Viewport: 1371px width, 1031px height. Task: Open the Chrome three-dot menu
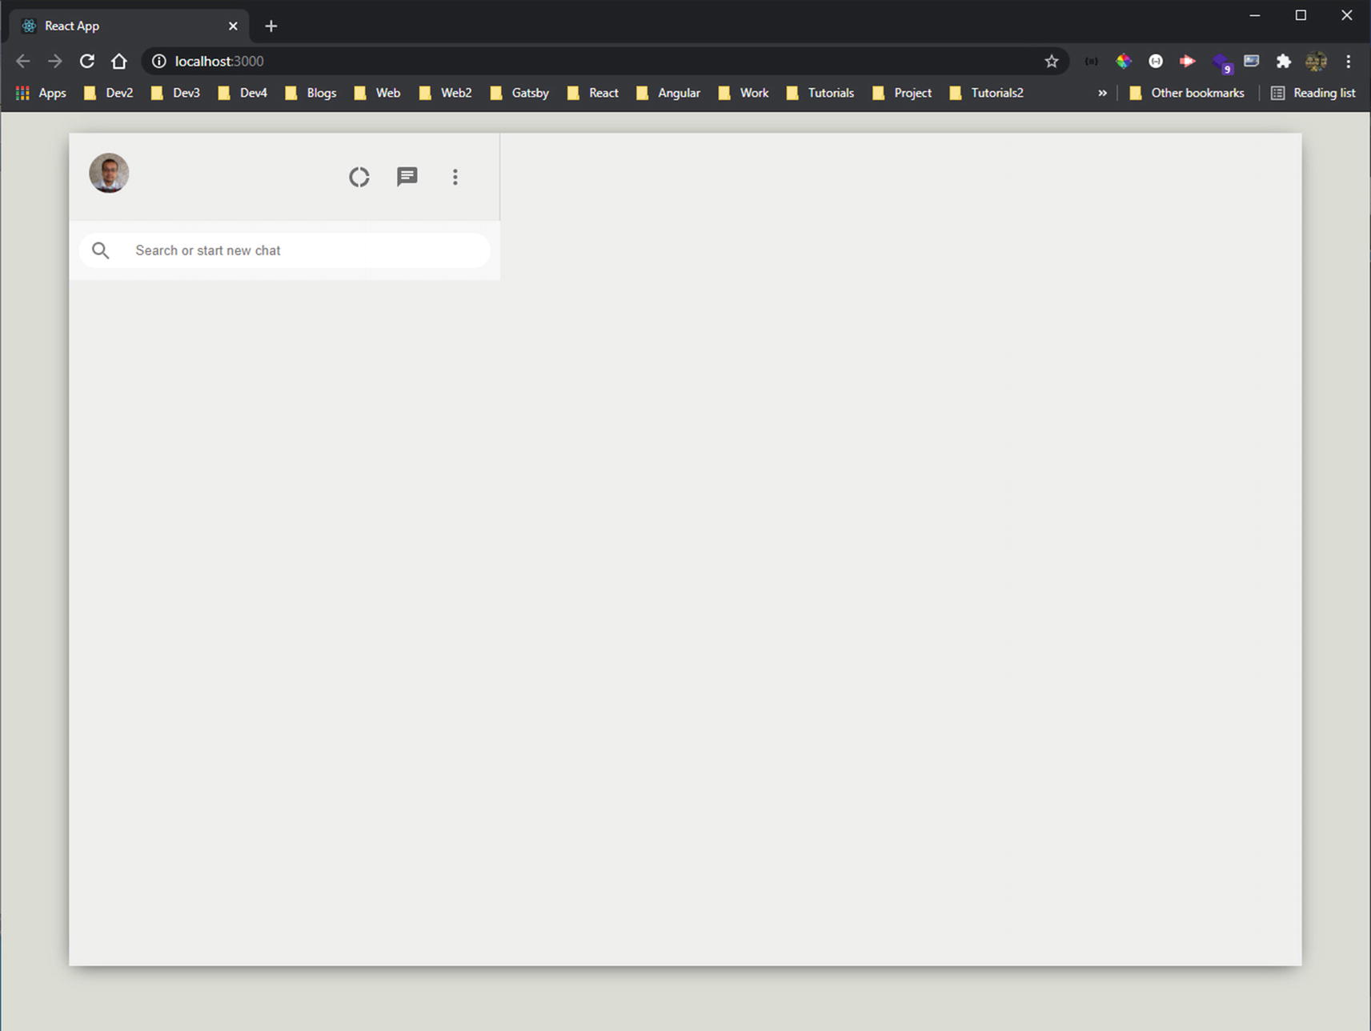coord(1349,61)
